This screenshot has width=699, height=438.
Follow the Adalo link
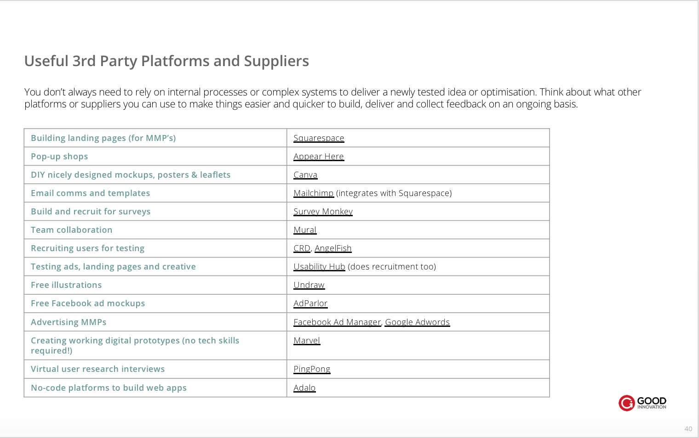click(304, 388)
